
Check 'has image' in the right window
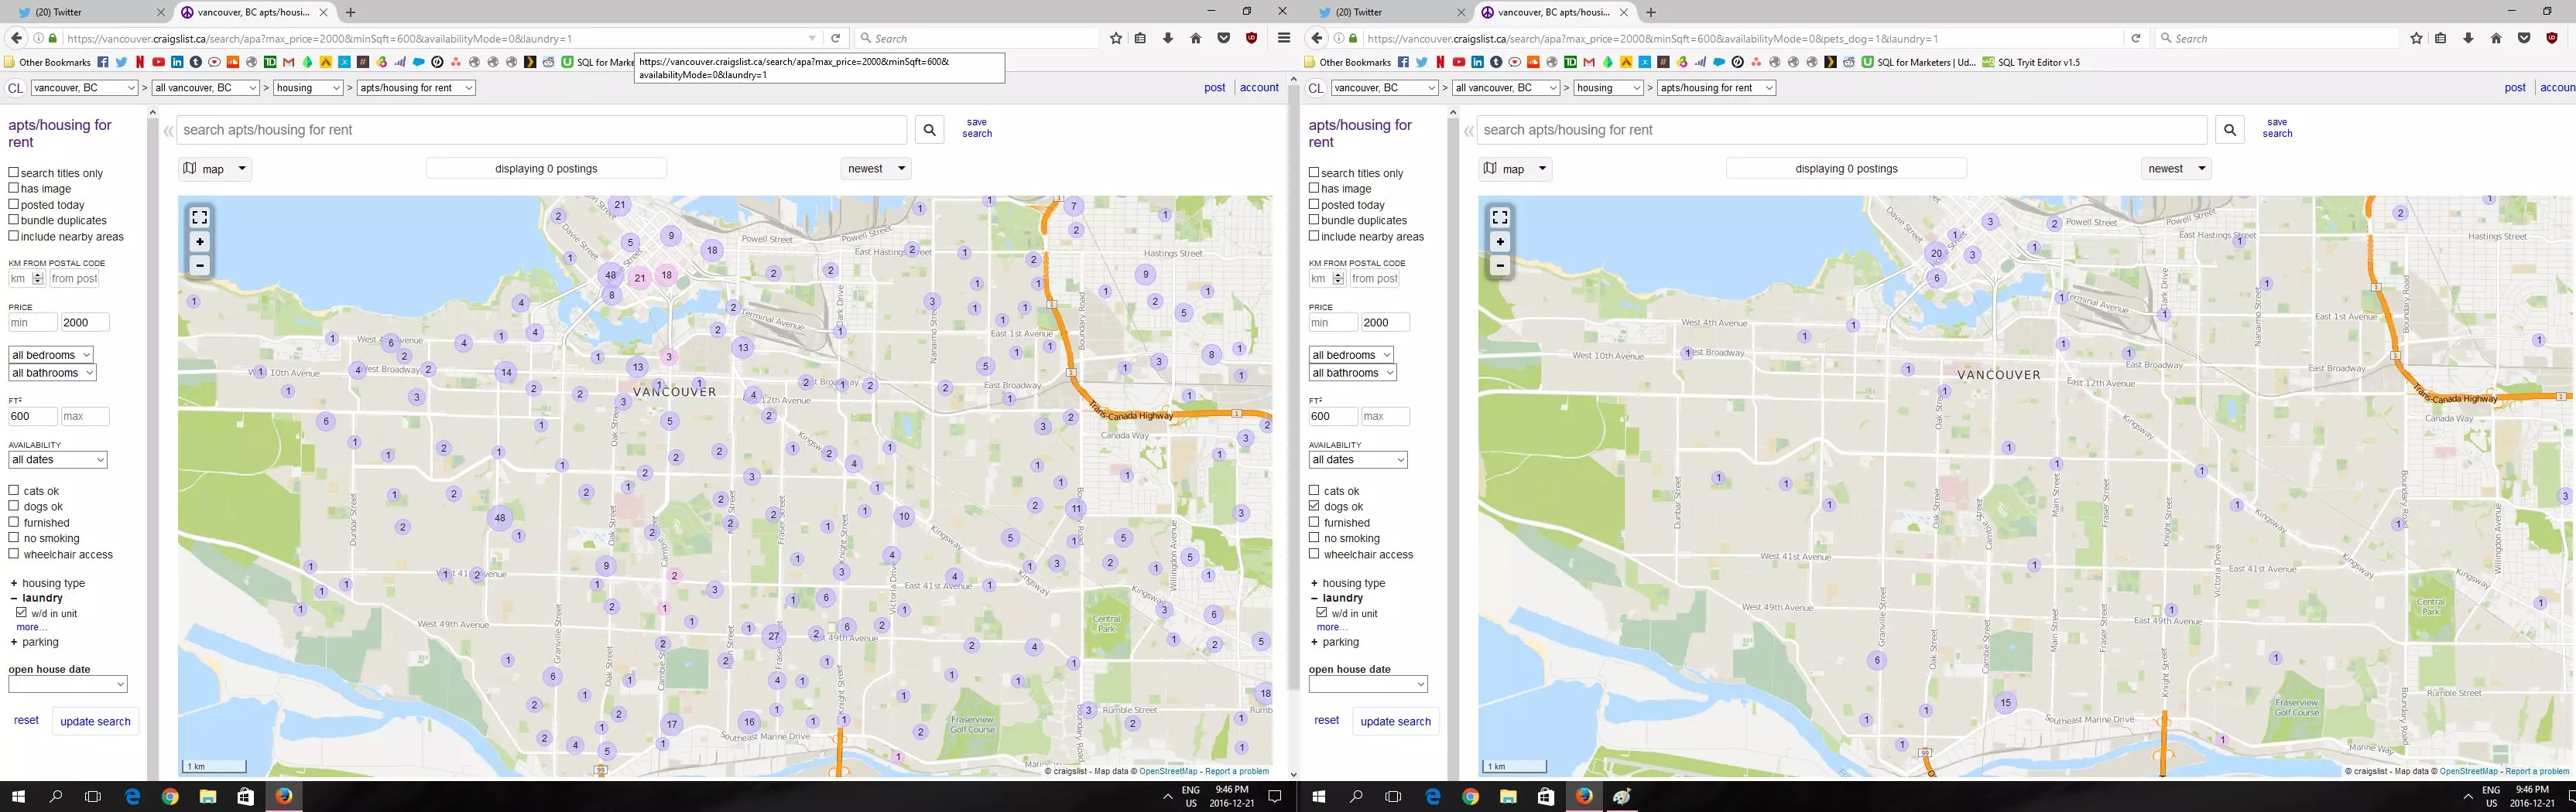1314,188
